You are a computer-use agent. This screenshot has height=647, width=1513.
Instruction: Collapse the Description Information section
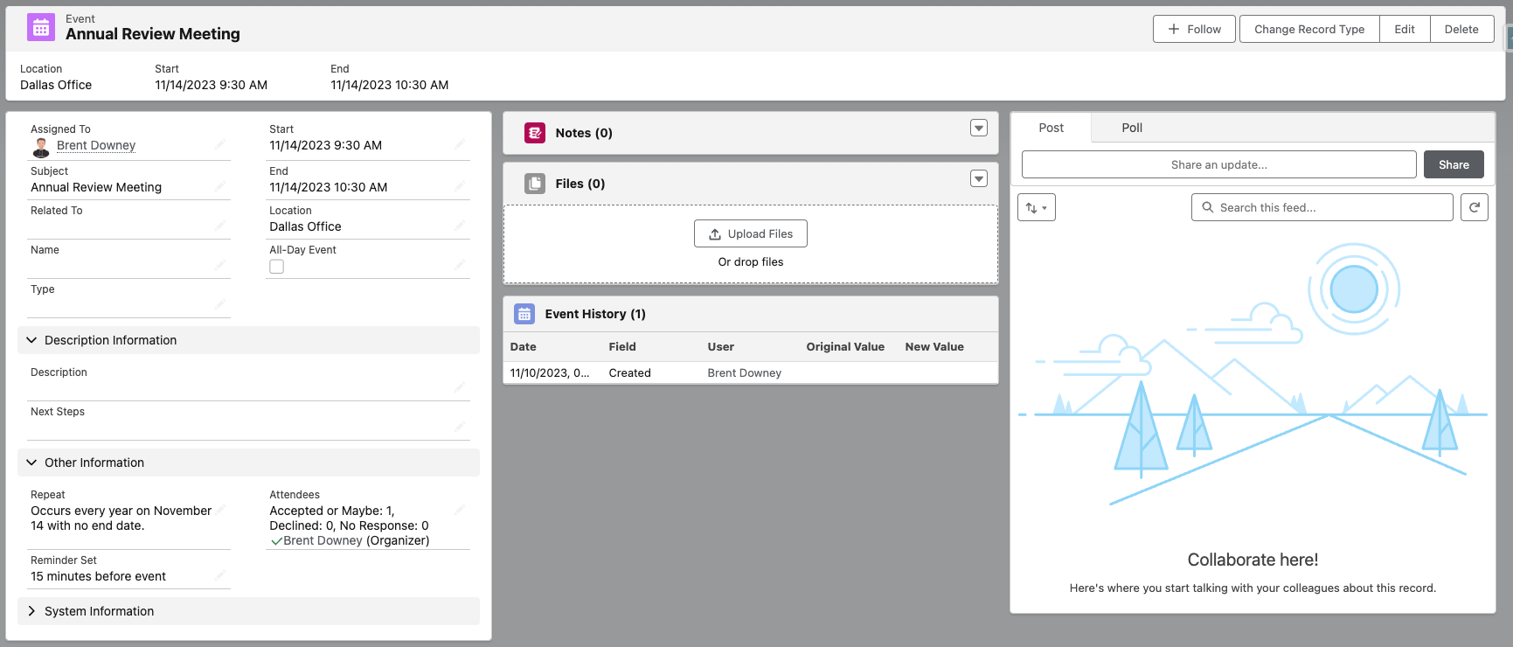click(x=31, y=340)
